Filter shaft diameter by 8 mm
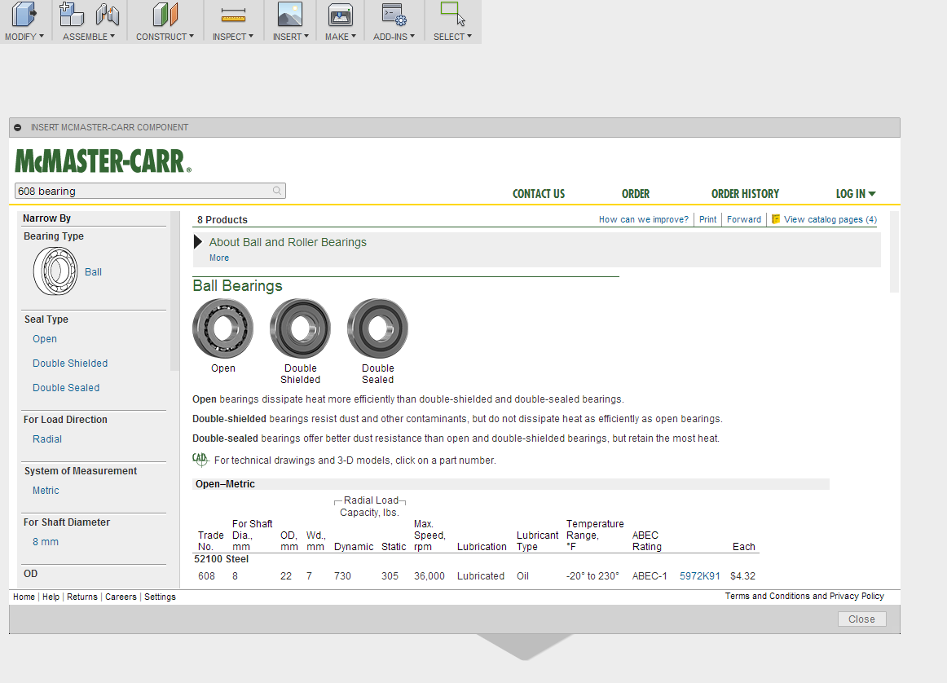 pyautogui.click(x=46, y=542)
